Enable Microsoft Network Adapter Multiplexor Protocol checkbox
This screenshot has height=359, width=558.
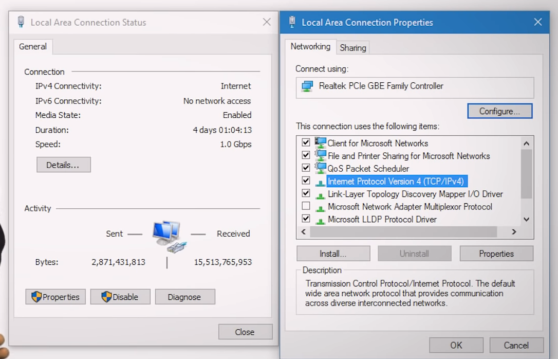click(306, 206)
